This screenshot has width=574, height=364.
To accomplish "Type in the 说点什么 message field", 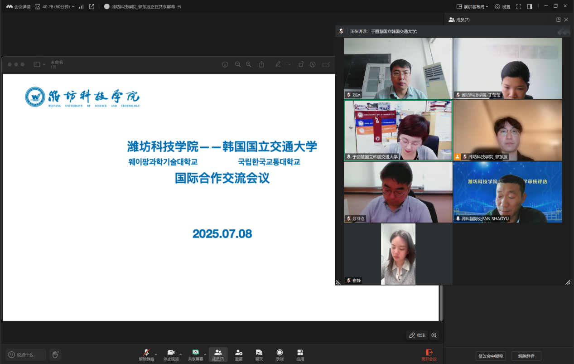I will (x=26, y=354).
